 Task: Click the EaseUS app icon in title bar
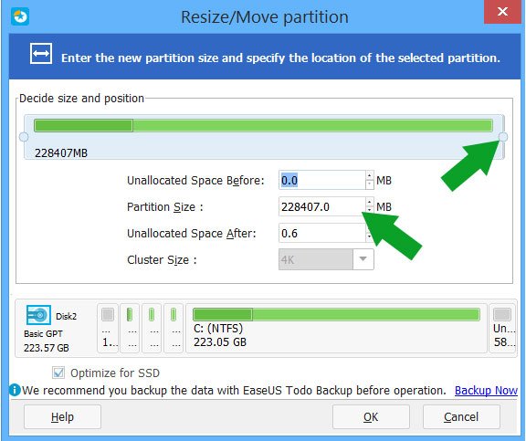20,16
